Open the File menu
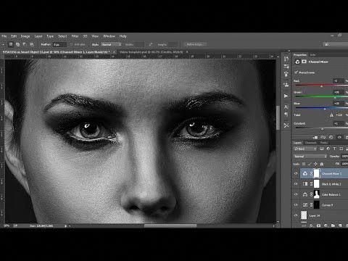348x261 pixels. tap(4, 36)
